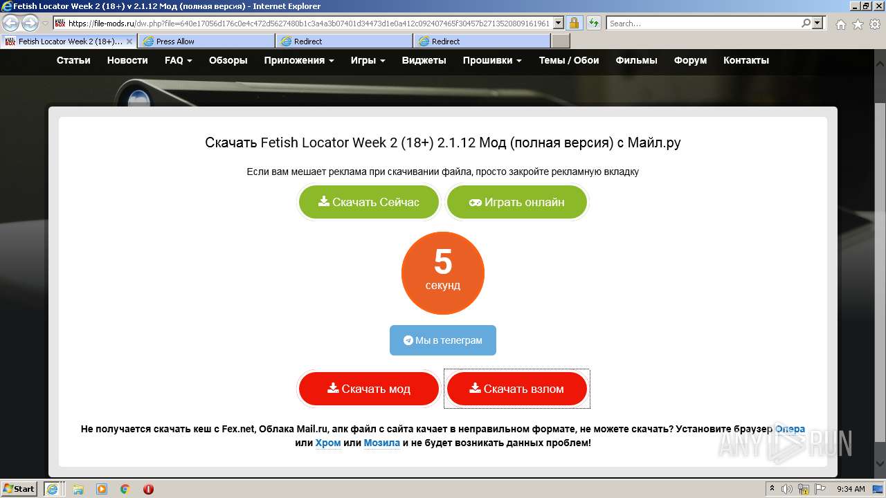
Task: Open the Форум nav item
Action: pyautogui.click(x=690, y=60)
